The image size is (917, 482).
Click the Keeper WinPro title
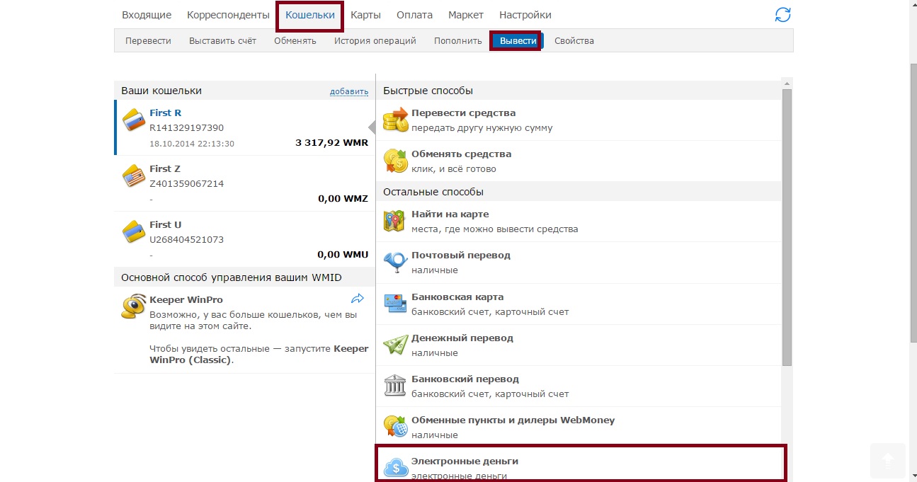coord(186,300)
